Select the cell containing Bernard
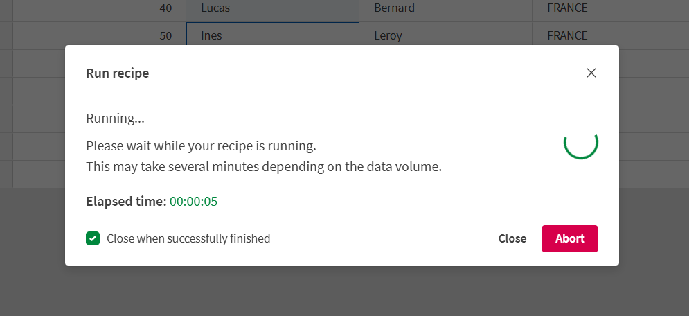Screen dimensions: 689x316 [445, 8]
